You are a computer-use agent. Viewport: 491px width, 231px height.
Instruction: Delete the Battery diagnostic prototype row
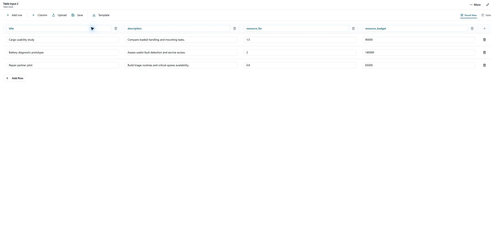pyautogui.click(x=484, y=53)
